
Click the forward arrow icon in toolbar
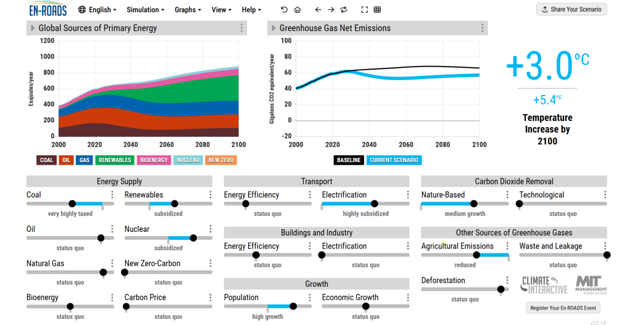click(331, 10)
